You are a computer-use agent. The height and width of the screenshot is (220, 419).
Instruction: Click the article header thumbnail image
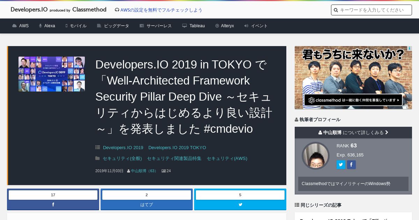click(x=52, y=74)
